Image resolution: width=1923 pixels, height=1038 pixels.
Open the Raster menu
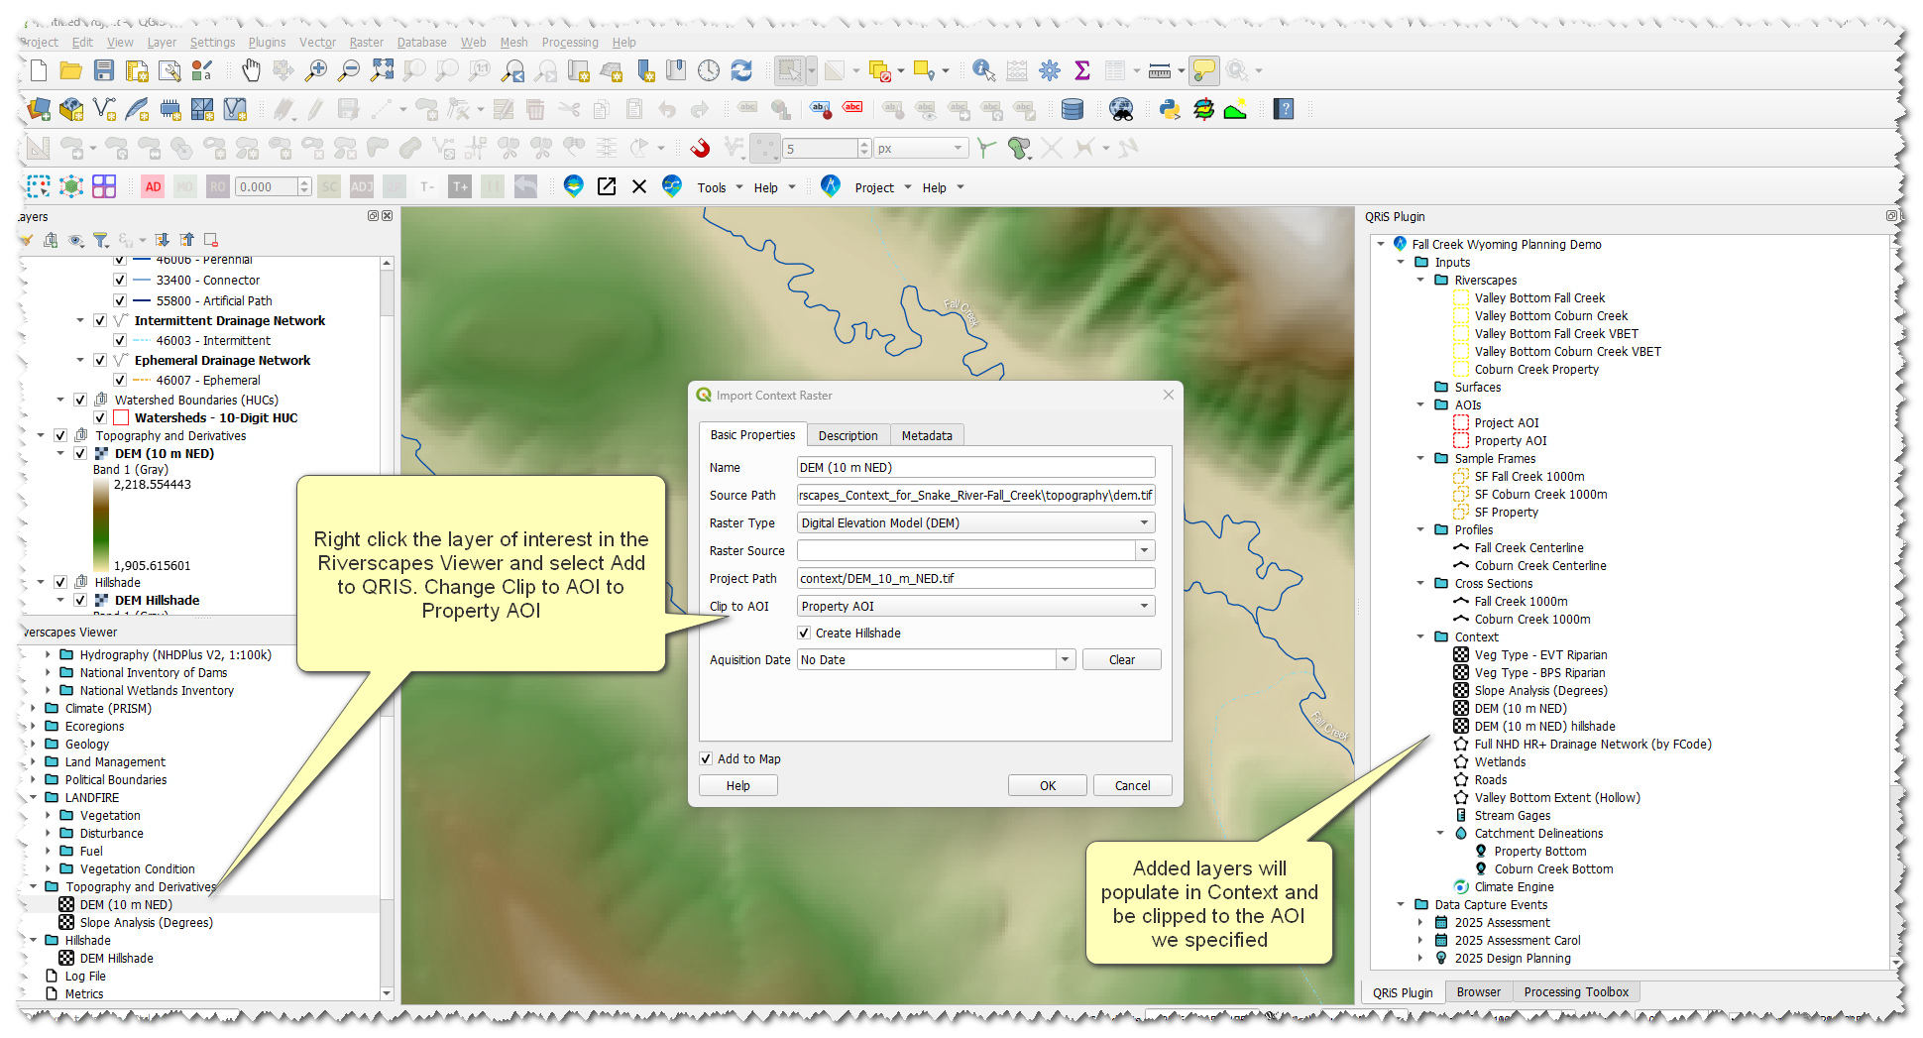[x=366, y=43]
